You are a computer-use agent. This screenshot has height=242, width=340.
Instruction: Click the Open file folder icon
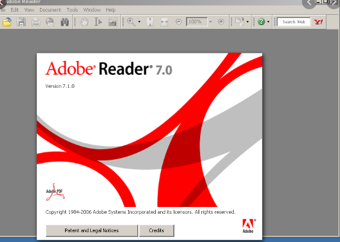7,22
